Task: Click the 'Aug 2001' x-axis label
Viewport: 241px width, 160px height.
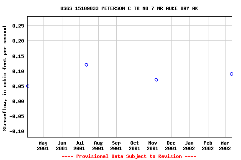Action: (x=98, y=145)
